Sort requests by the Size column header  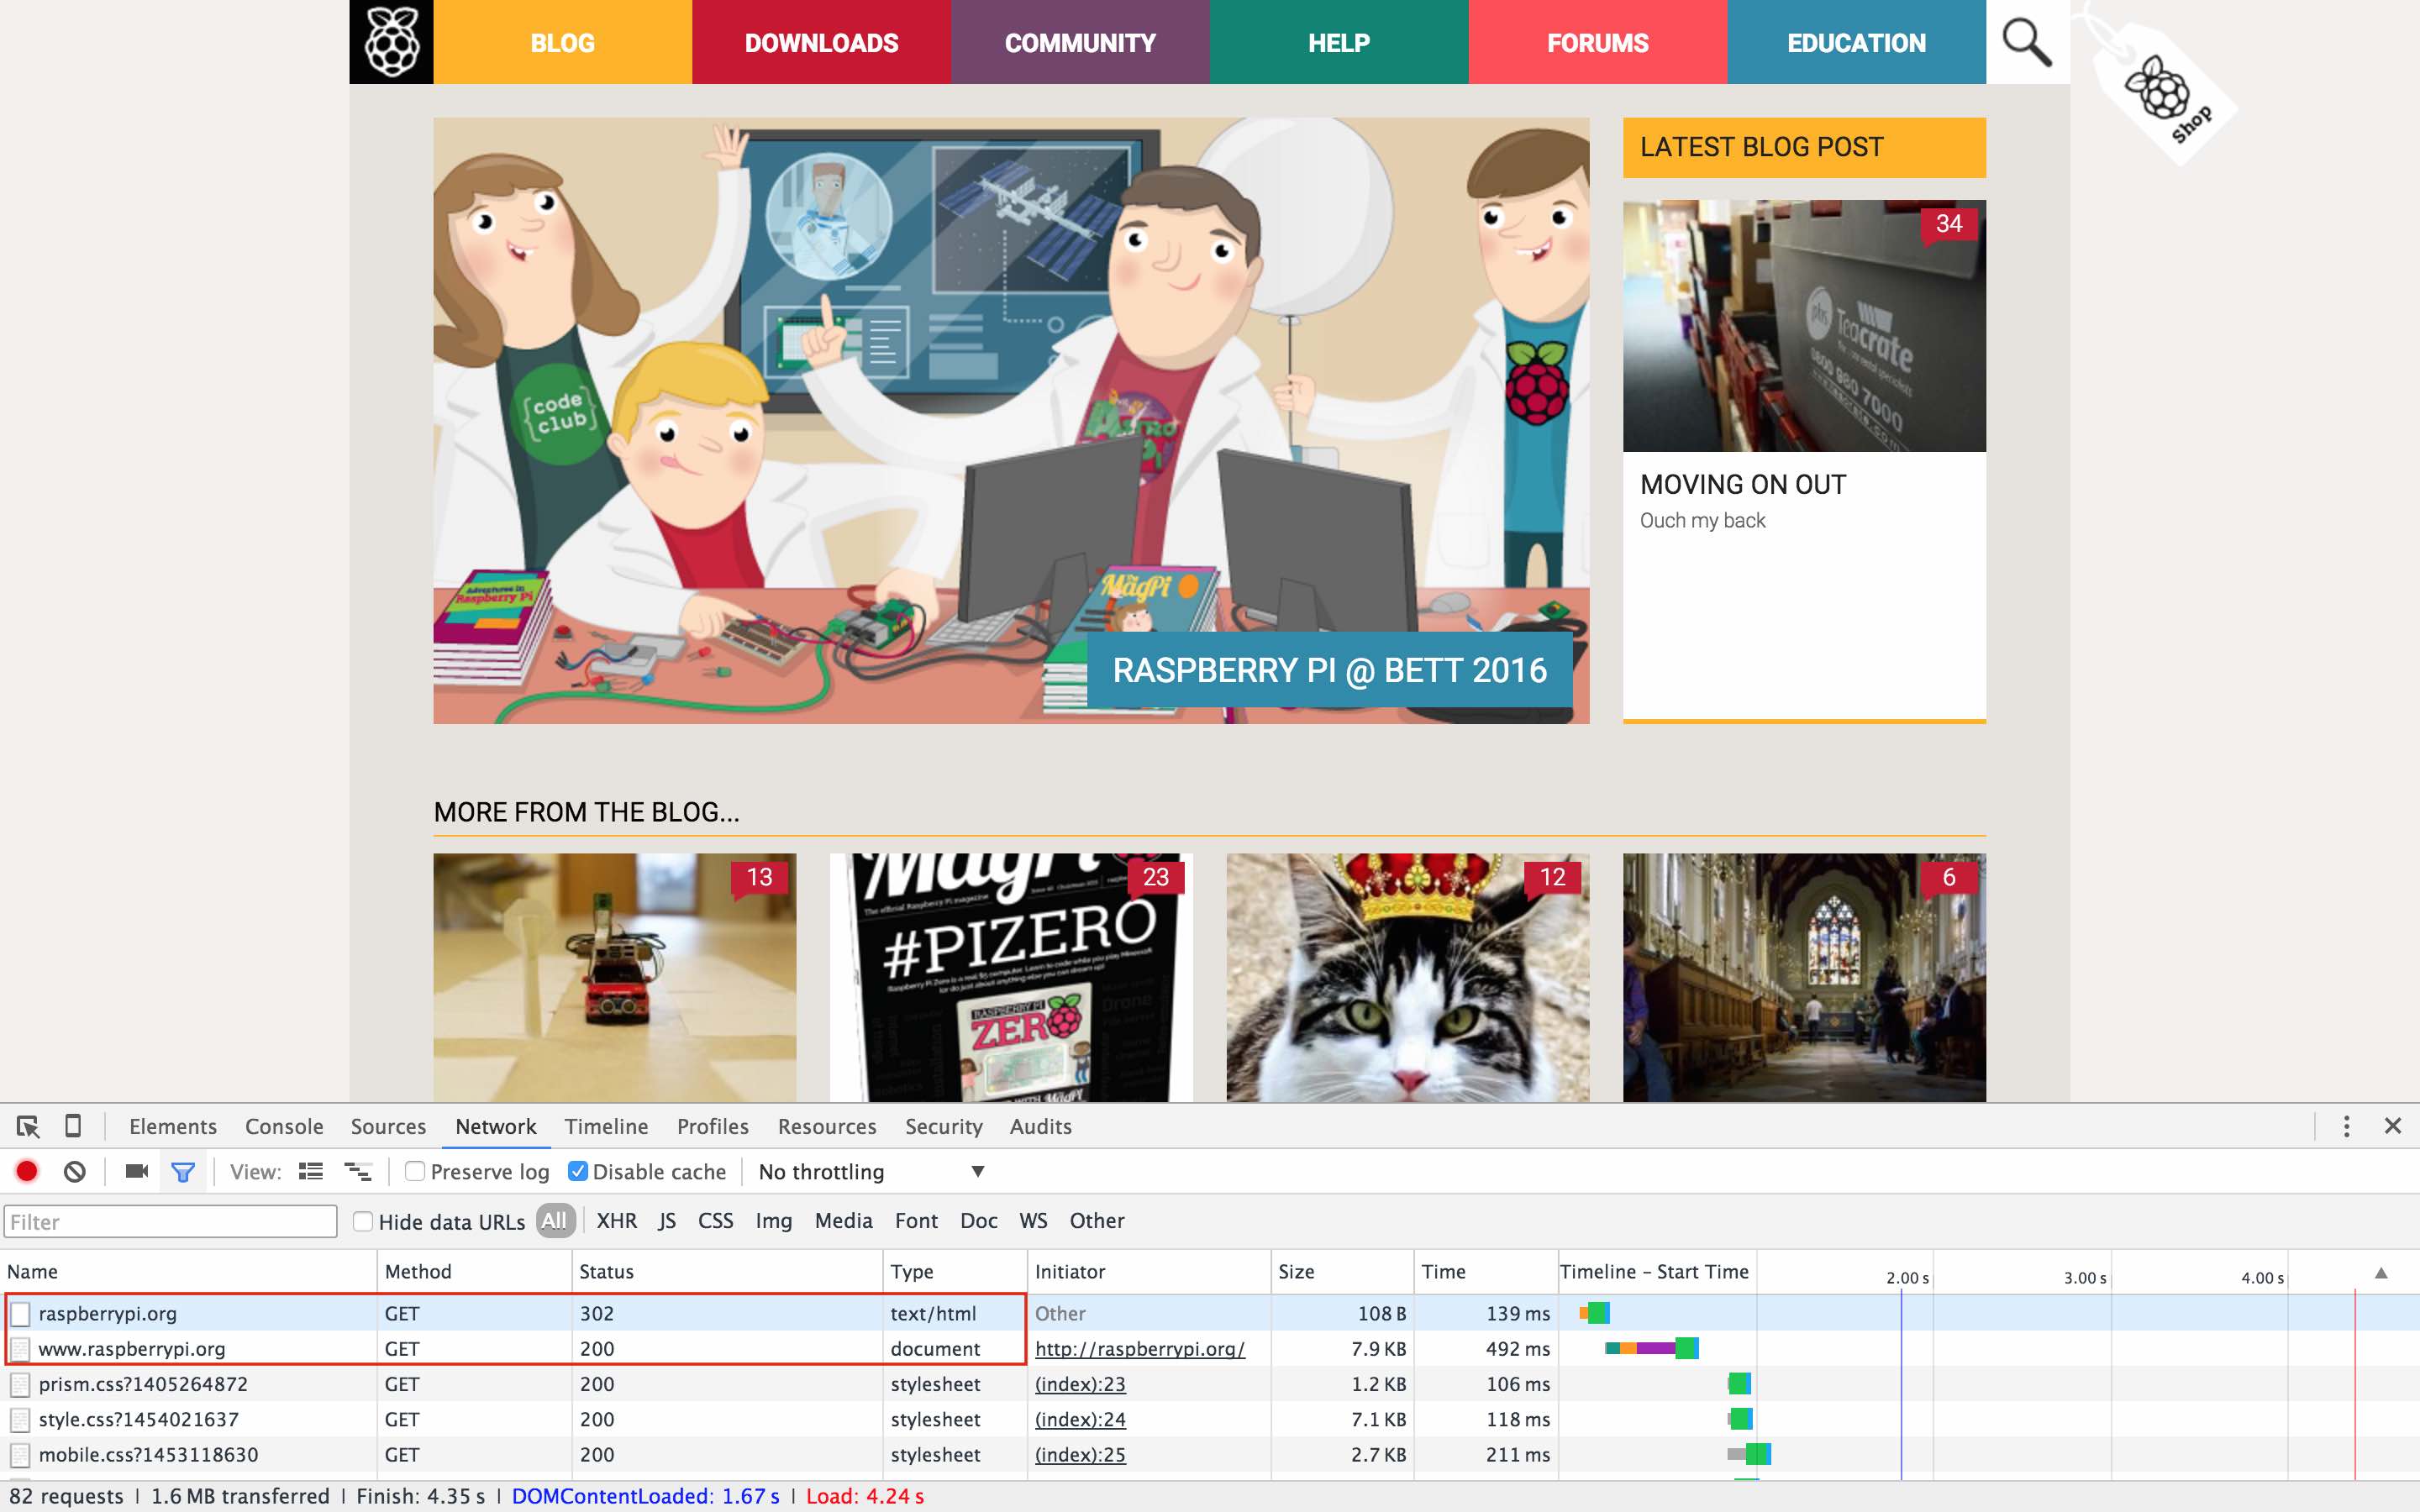pyautogui.click(x=1296, y=1271)
